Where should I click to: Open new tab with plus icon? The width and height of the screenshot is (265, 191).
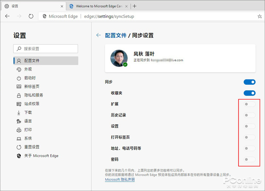click(135, 6)
